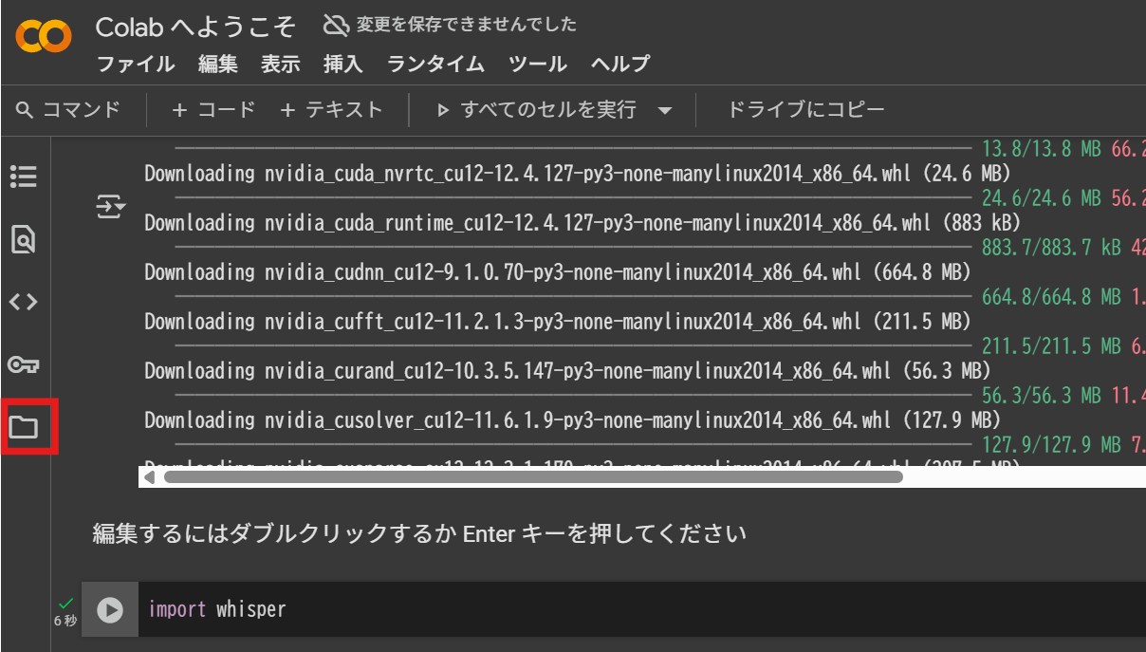The width and height of the screenshot is (1146, 652).
Task: Add a new テキスト cell
Action: click(x=332, y=110)
